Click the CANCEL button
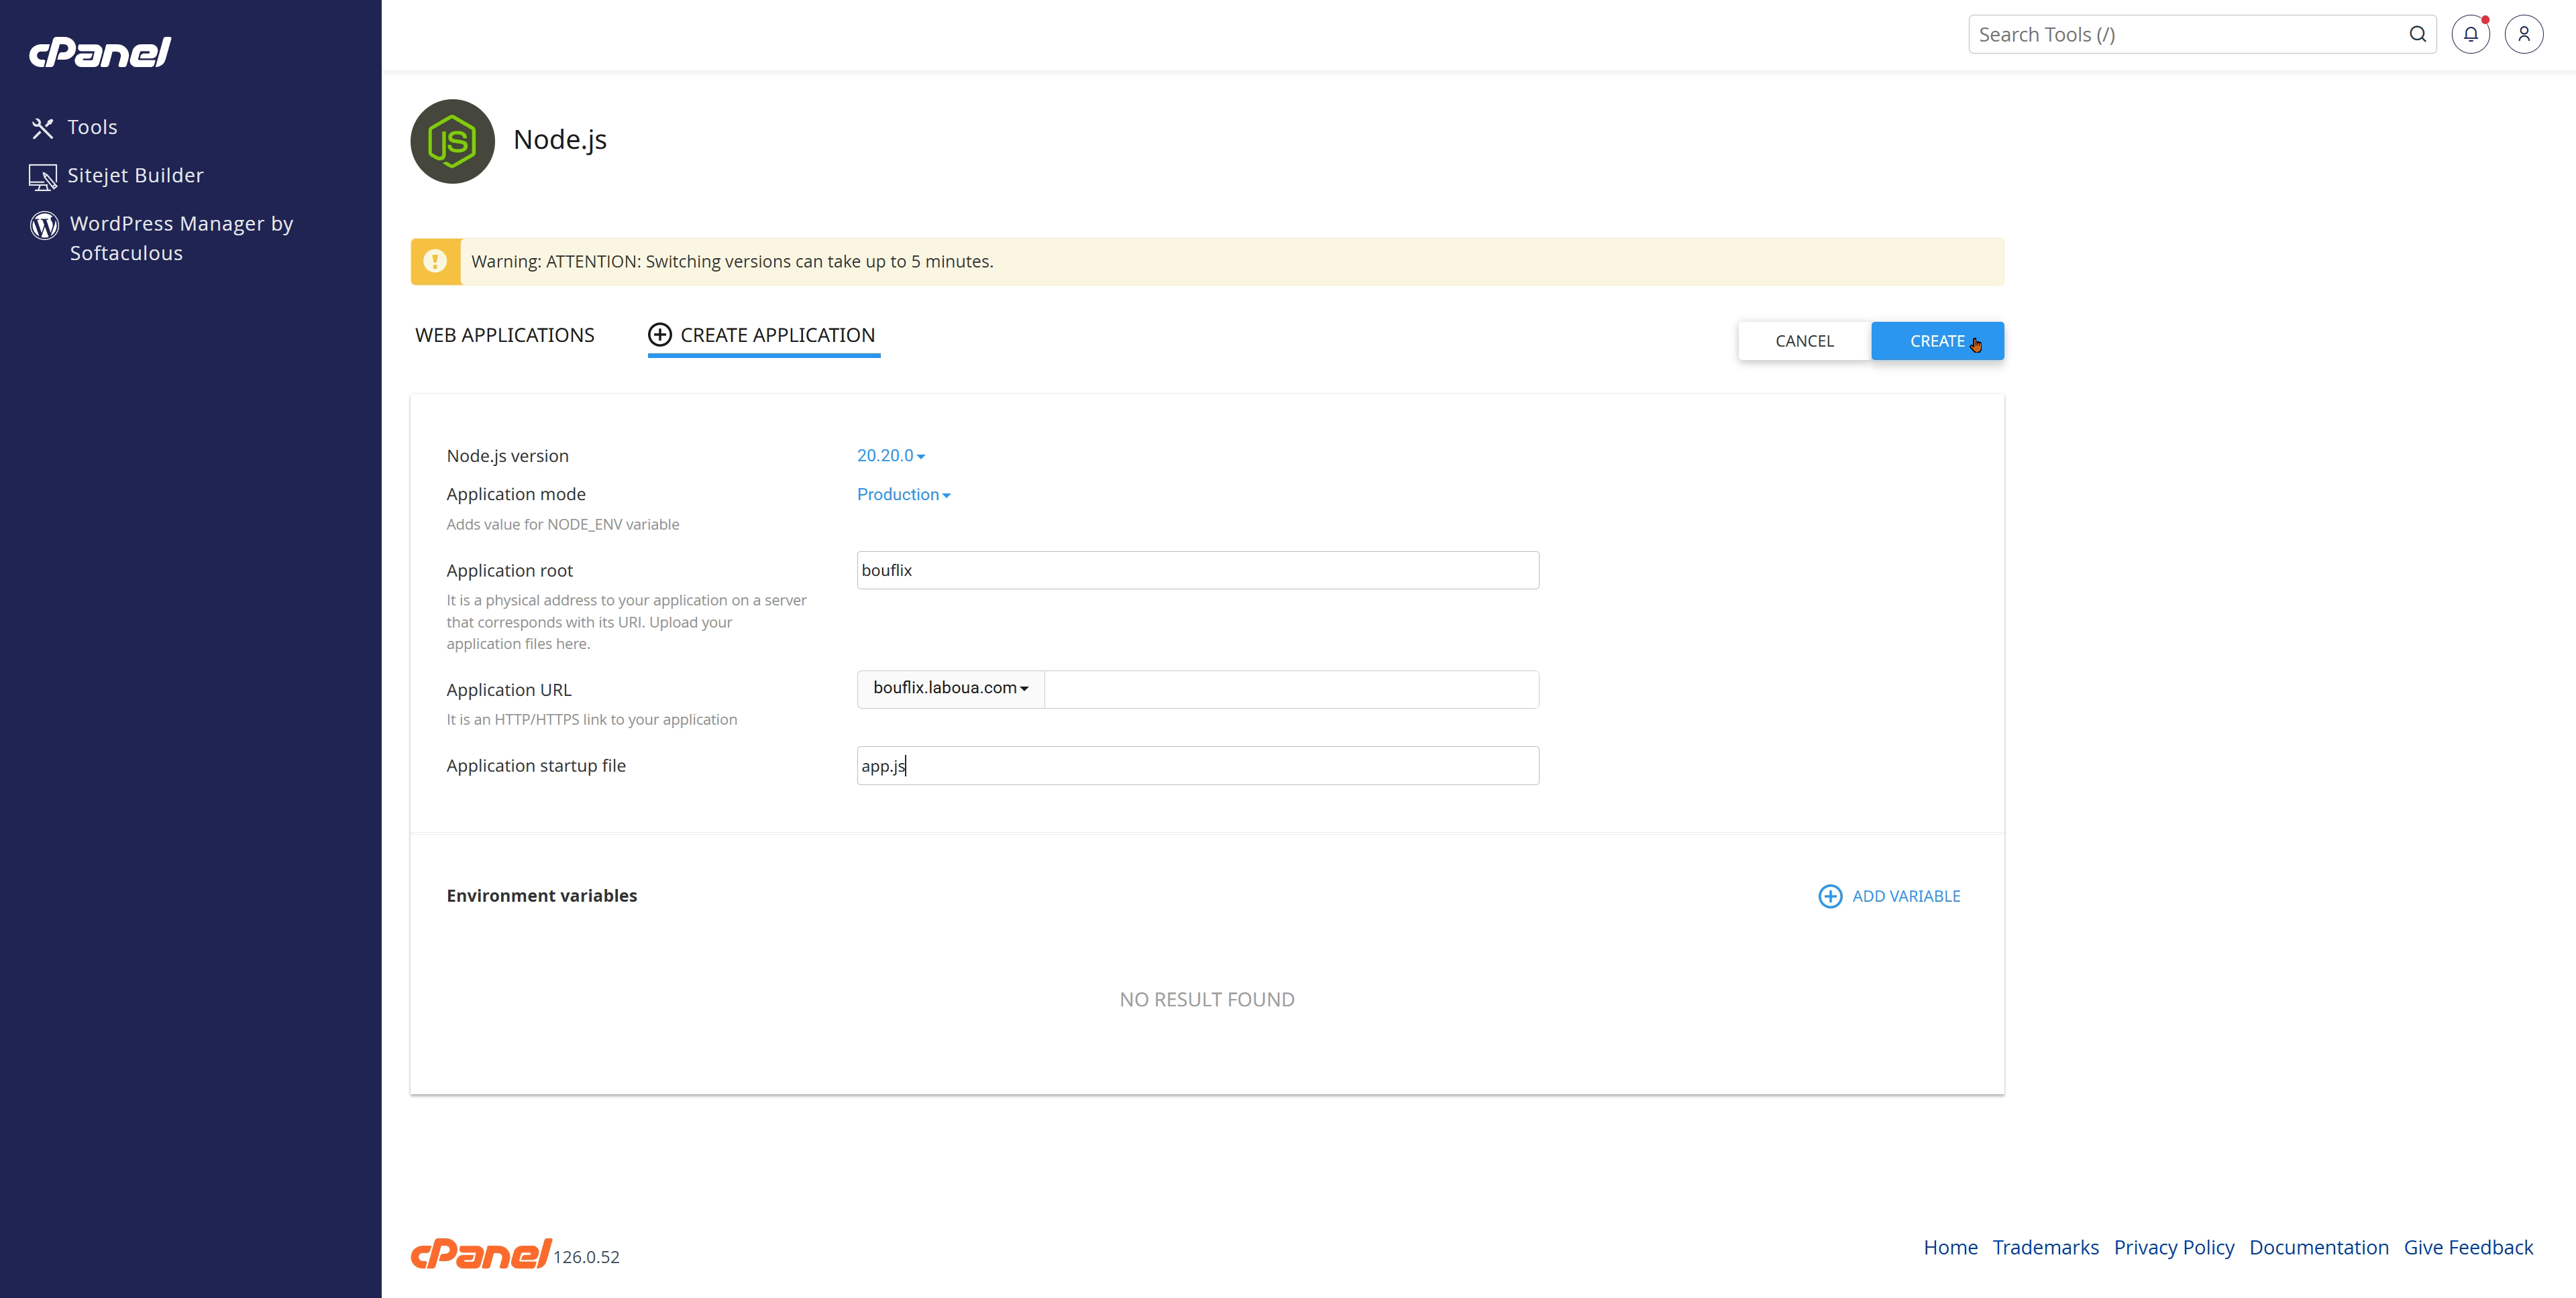The width and height of the screenshot is (2576, 1298). (1804, 341)
